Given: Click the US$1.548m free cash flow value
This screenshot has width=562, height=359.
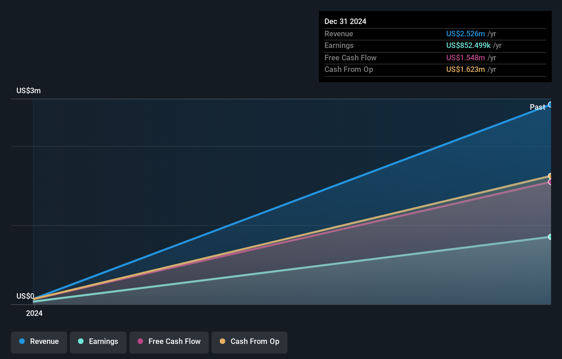Looking at the screenshot, I should click(465, 58).
